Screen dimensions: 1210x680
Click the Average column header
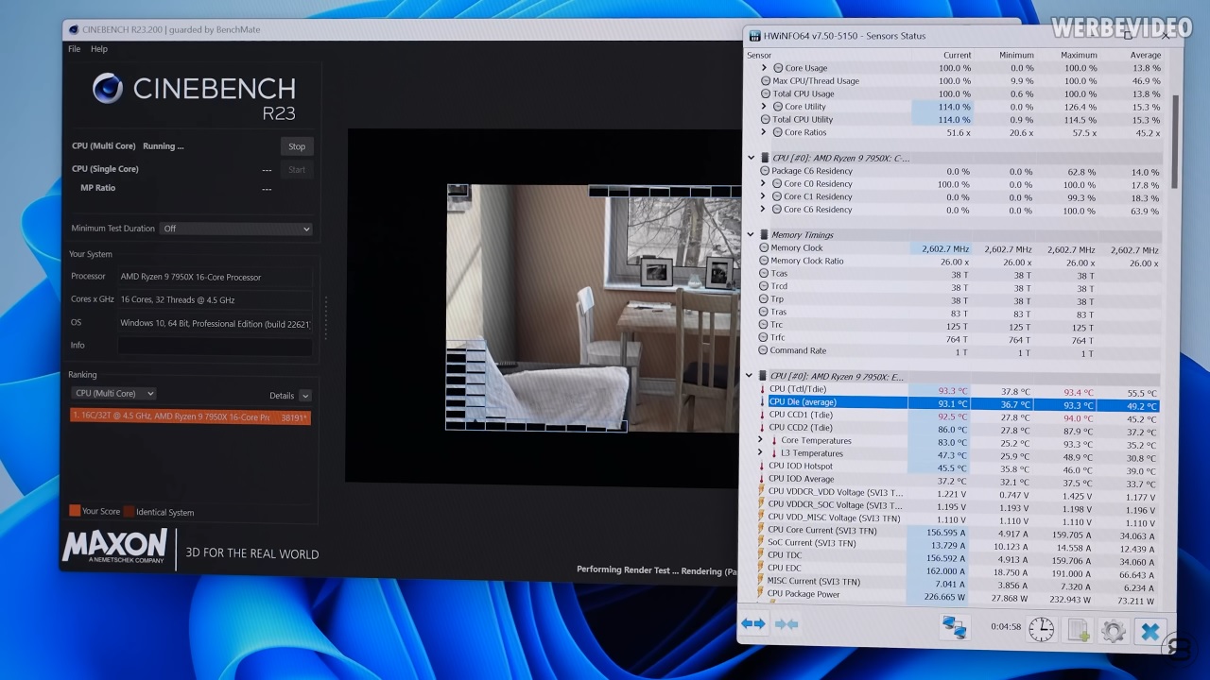(1145, 56)
